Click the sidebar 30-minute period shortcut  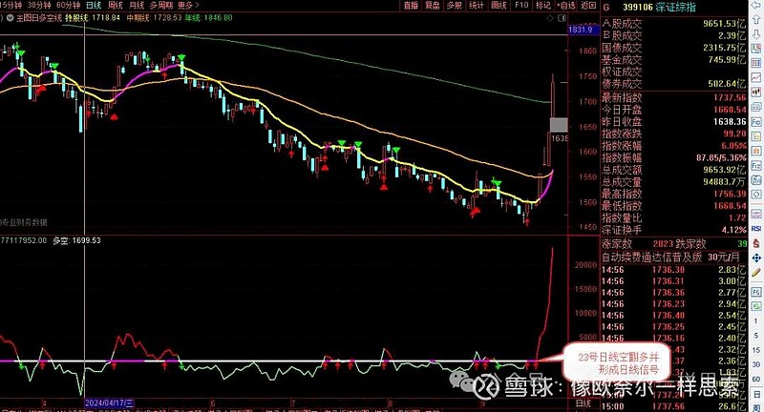click(x=756, y=364)
